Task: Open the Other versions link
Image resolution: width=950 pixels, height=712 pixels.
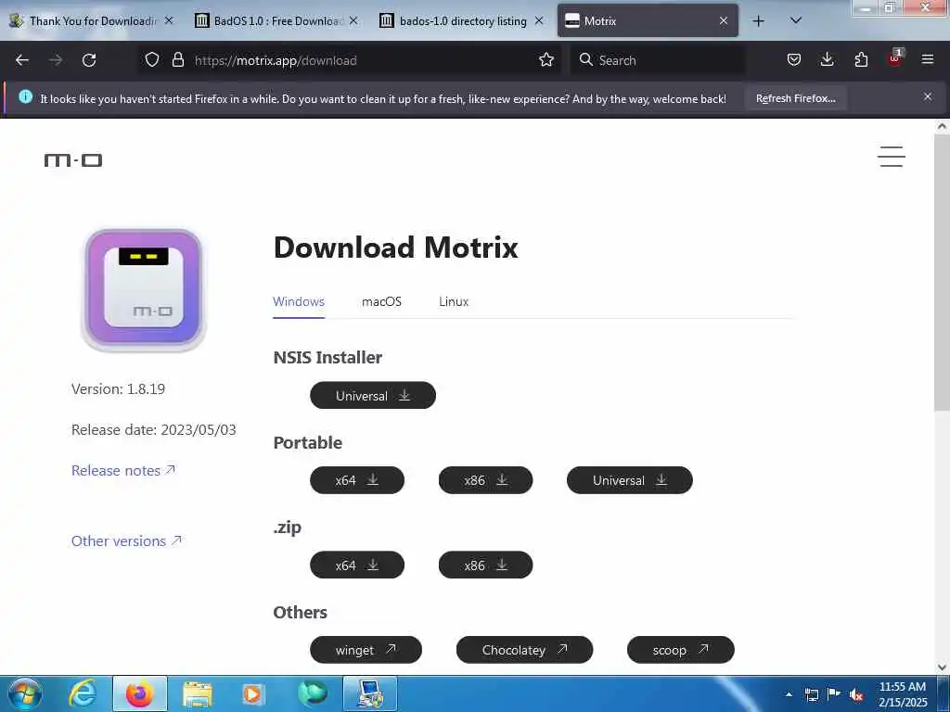Action: click(x=126, y=540)
